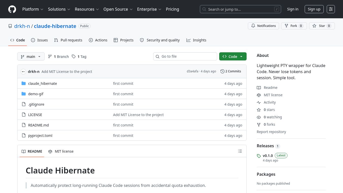
Task: Click the v0.1.0 release tag icon
Action: coord(259,156)
